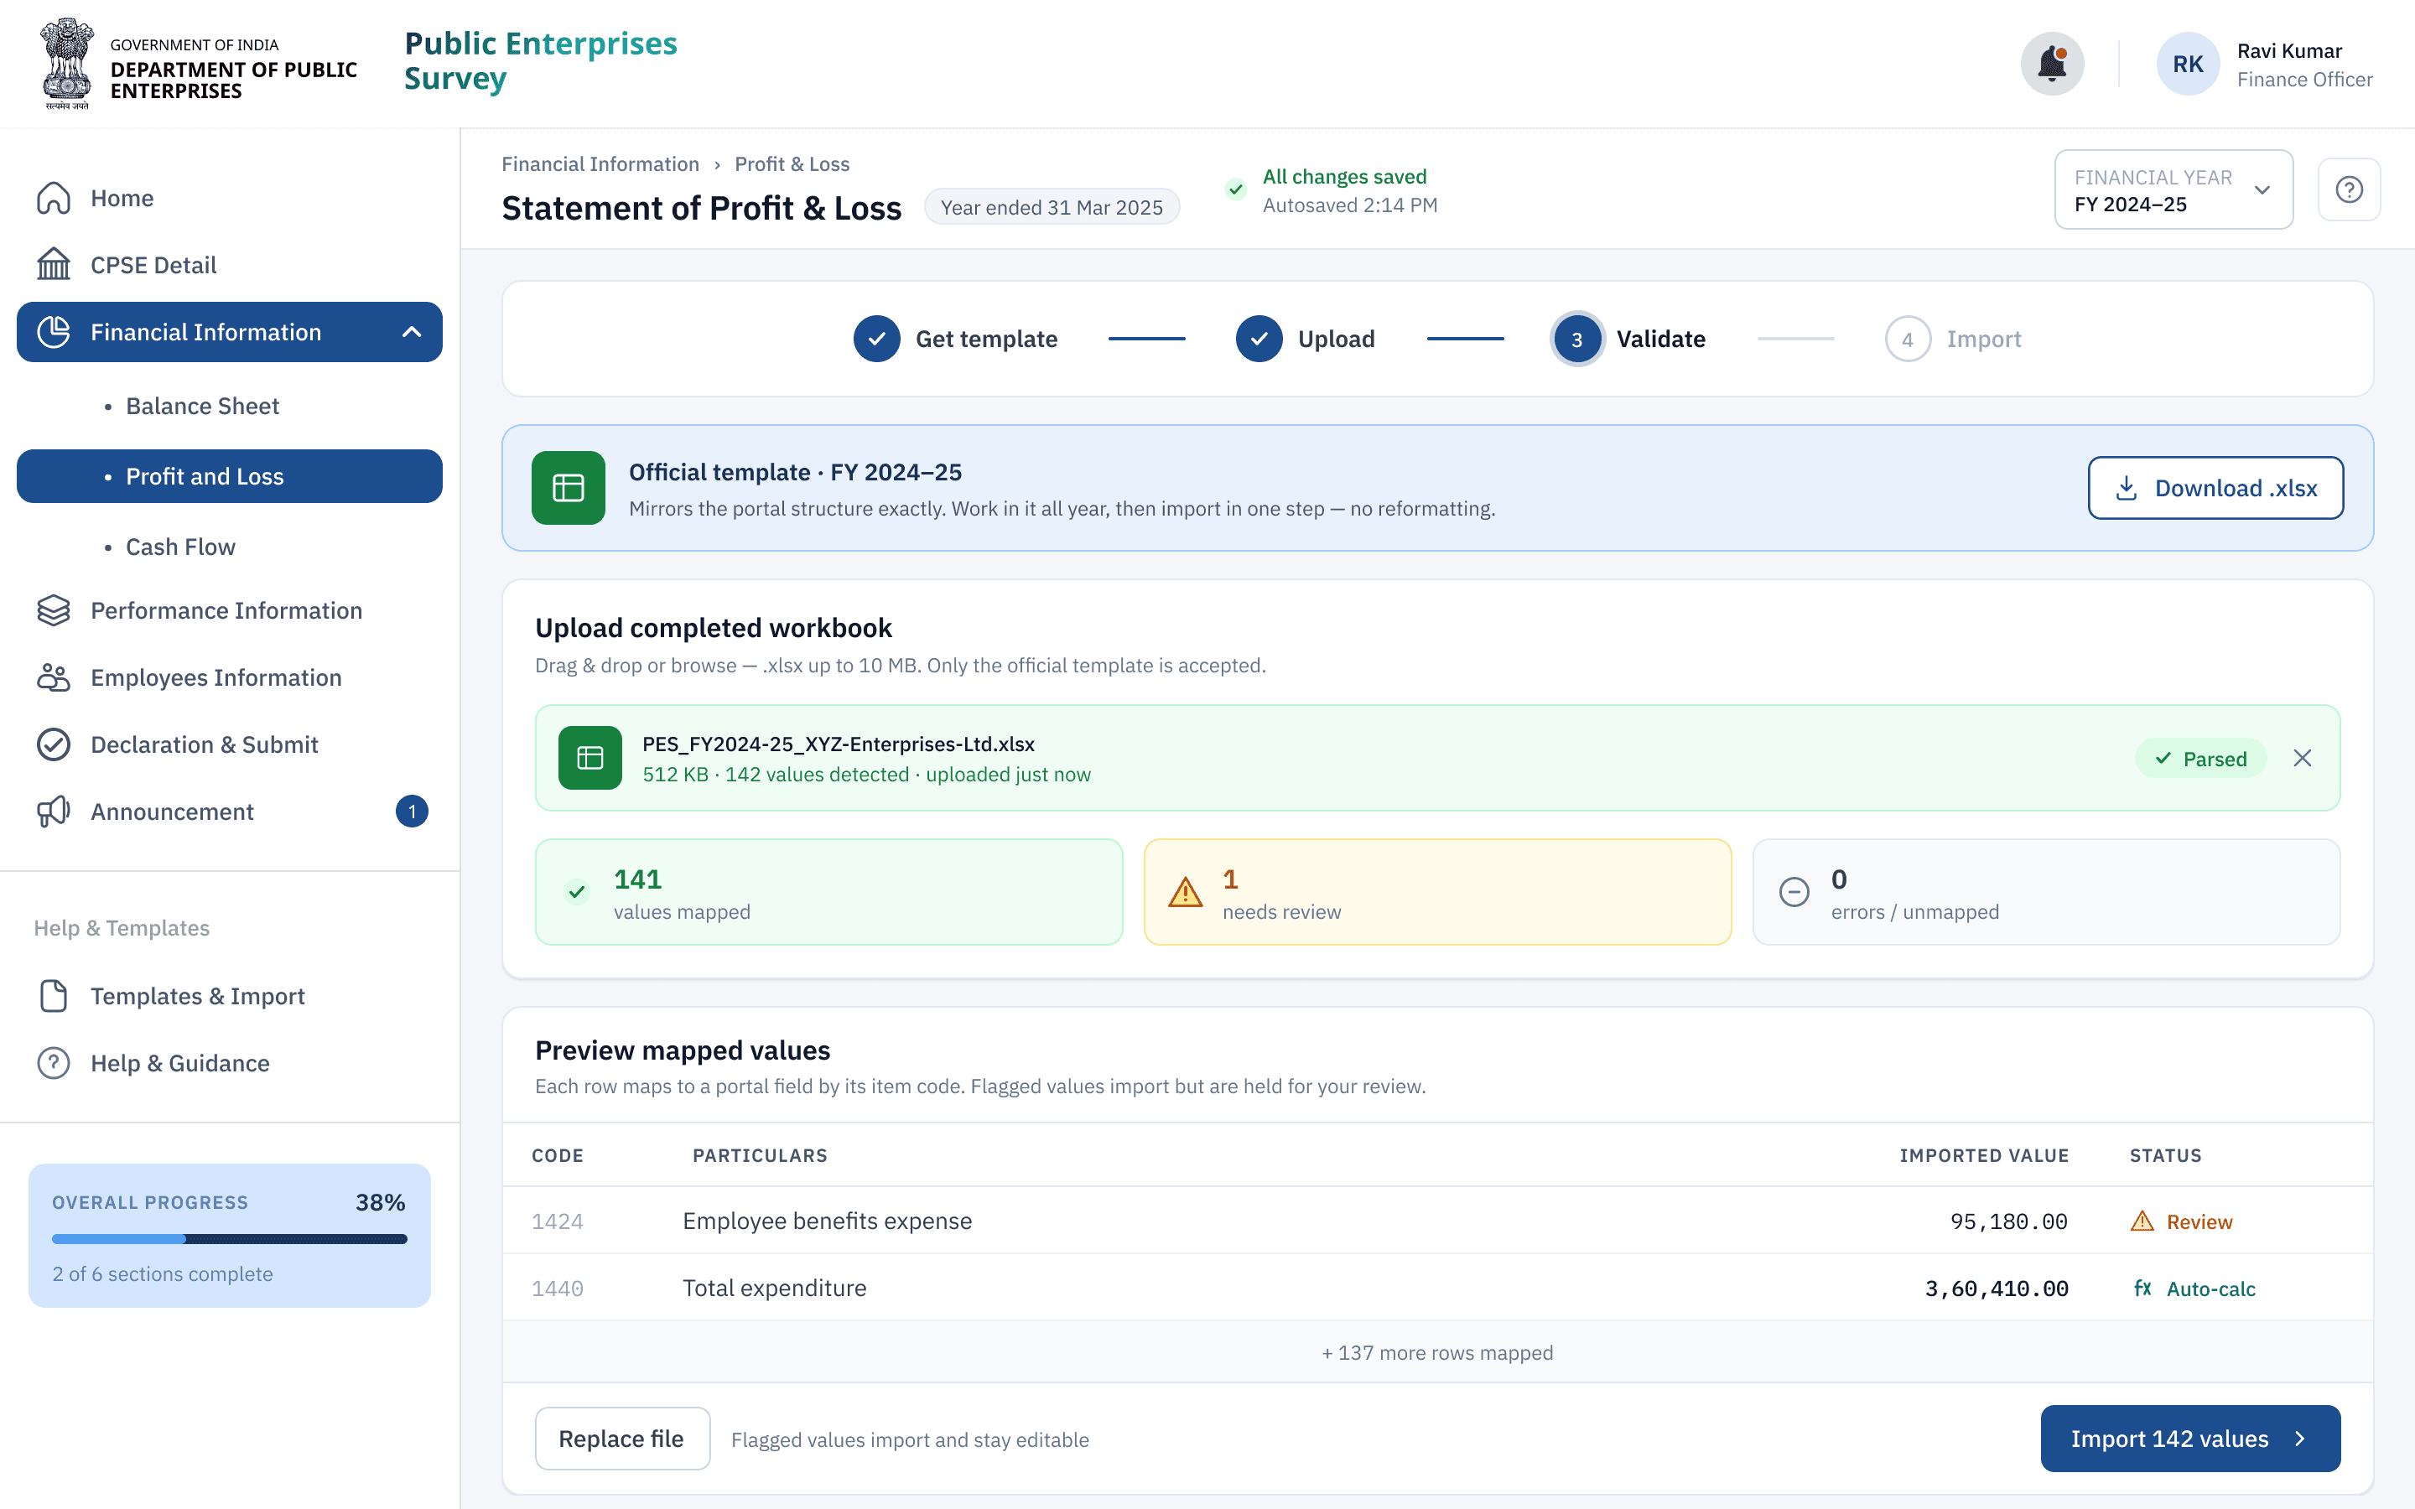Click the minus-circle icon in errors card
This screenshot has width=2415, height=1509.
pos(1794,892)
